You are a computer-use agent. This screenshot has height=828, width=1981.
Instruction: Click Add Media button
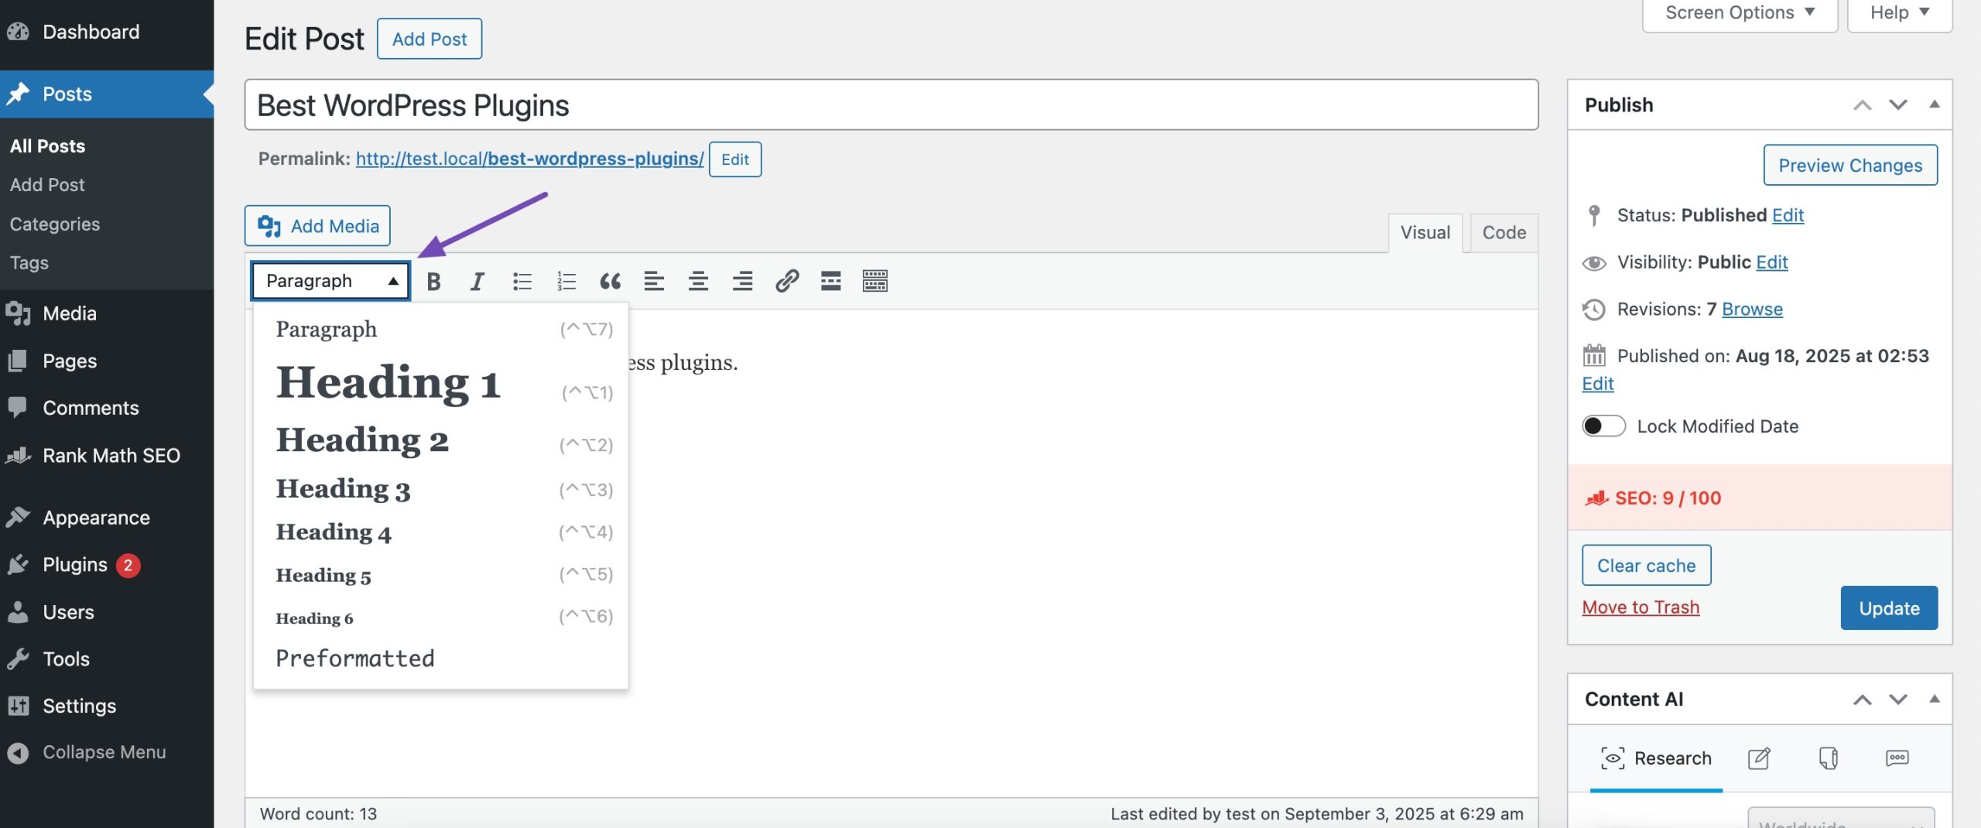coord(317,226)
